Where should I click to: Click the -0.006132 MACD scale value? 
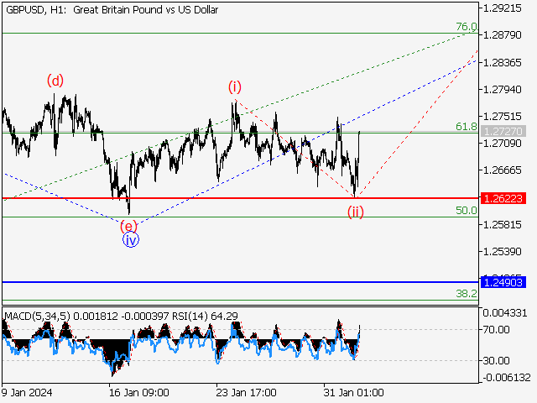[x=507, y=378]
